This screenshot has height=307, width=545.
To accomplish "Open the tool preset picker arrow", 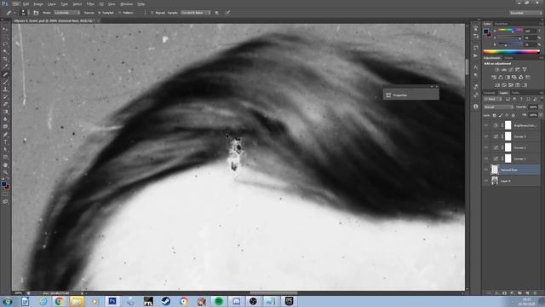I will pyautogui.click(x=14, y=13).
